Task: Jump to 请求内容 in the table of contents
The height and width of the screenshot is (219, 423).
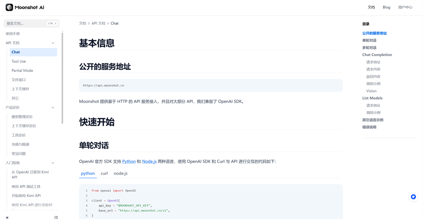Action: [x=373, y=69]
